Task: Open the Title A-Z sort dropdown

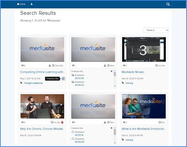Action: 156,30
